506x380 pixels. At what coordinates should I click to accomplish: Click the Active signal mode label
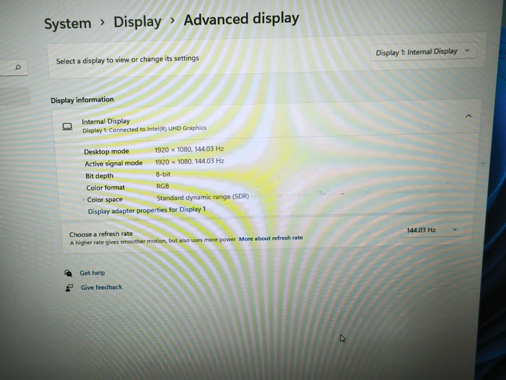coord(113,163)
